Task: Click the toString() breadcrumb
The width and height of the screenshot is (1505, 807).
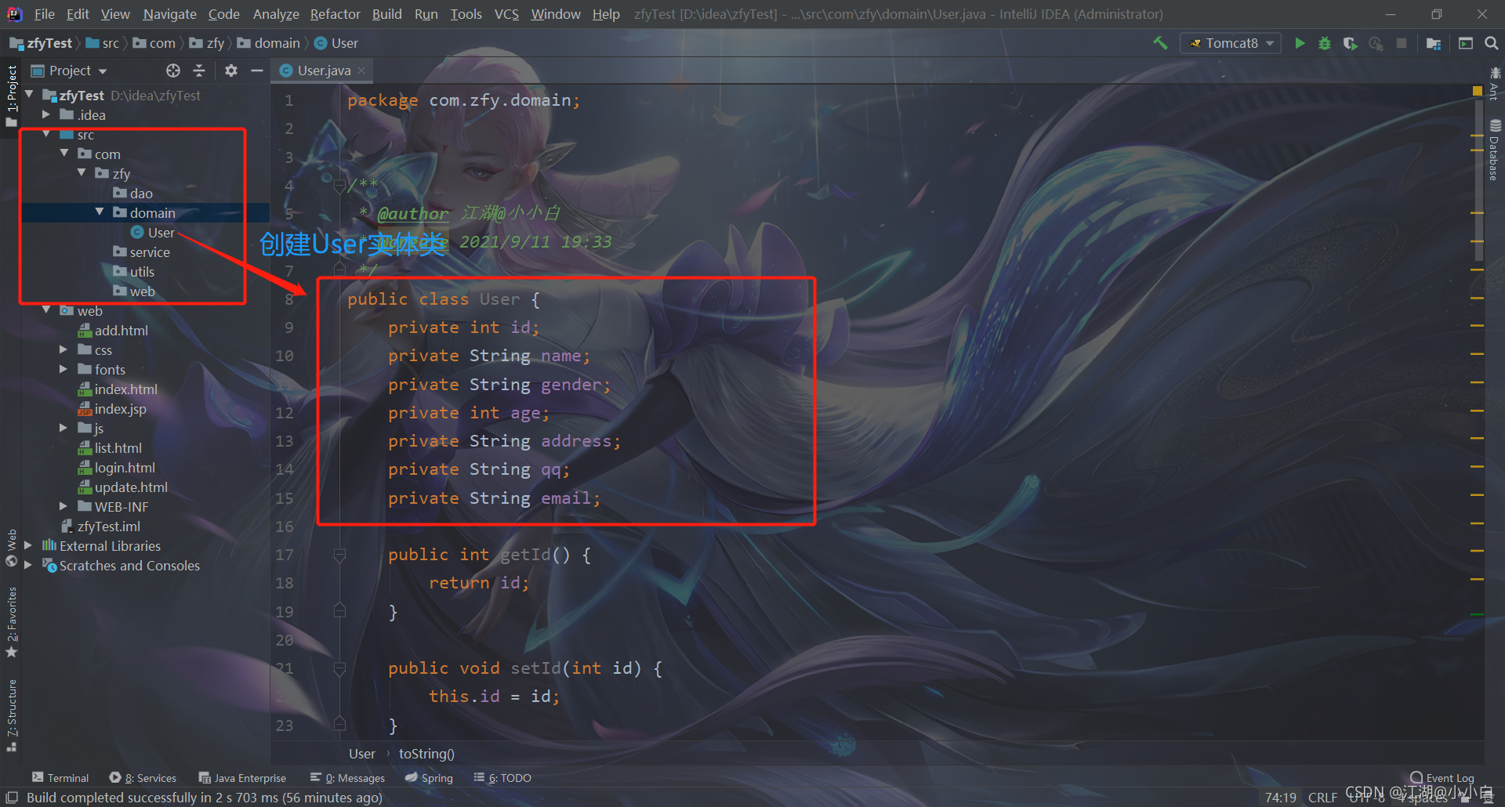Action: pos(426,754)
